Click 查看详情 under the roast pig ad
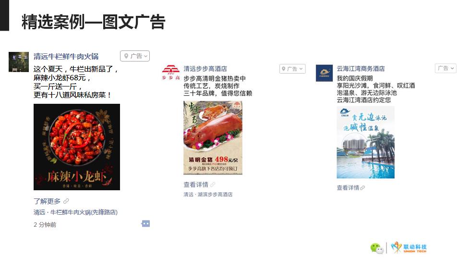This screenshot has height=258, width=458. pos(196,184)
